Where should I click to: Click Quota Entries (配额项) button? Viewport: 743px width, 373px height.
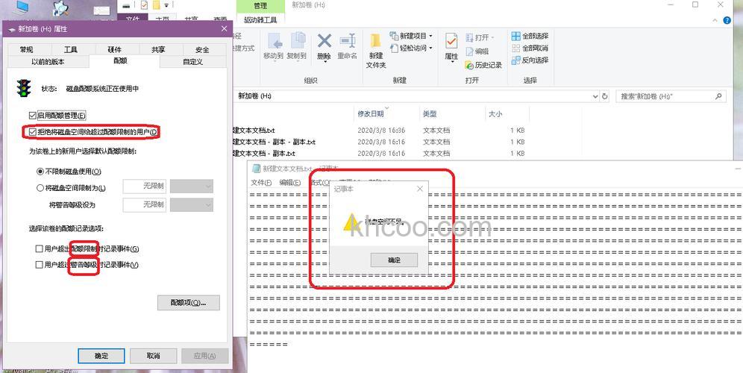coord(189,302)
